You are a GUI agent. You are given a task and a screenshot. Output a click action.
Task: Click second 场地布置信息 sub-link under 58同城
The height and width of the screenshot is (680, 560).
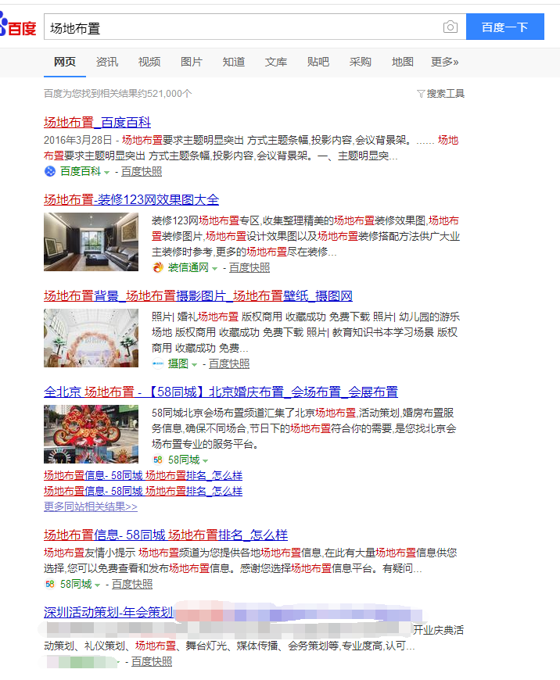click(143, 491)
